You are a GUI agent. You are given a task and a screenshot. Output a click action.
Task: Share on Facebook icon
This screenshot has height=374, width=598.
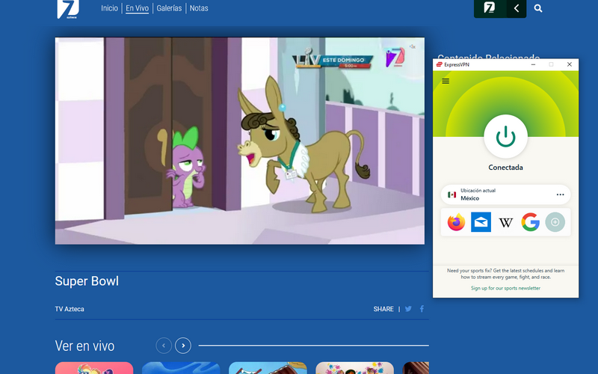422,309
